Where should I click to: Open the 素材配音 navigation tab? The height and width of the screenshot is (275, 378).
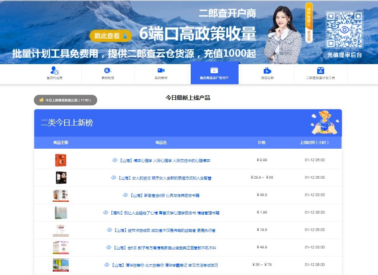(108, 73)
